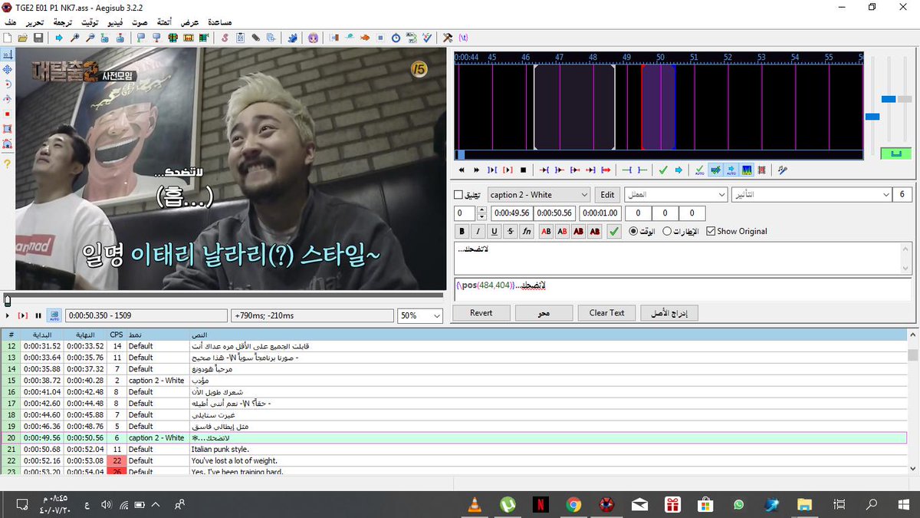Viewport: 920px width, 518px height.
Task: Click the Clear Text button
Action: 606,313
